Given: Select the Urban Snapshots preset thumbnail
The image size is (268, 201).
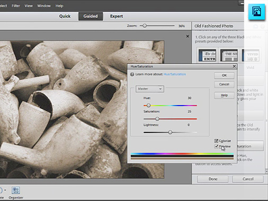Looking at the screenshot, I should pyautogui.click(x=229, y=55).
